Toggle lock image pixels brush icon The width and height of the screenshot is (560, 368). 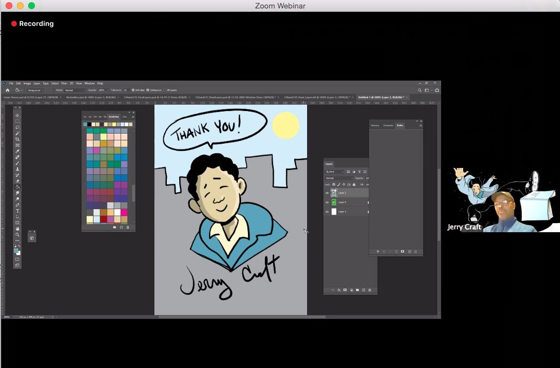coord(339,185)
